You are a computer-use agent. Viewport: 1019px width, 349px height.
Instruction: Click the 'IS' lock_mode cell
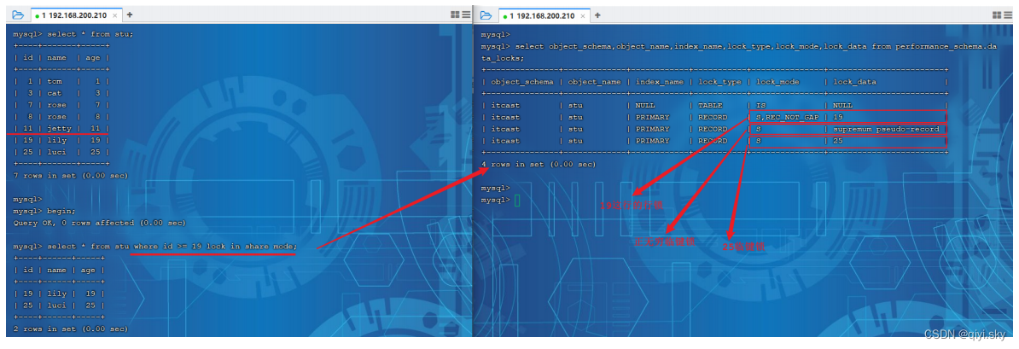pyautogui.click(x=760, y=105)
